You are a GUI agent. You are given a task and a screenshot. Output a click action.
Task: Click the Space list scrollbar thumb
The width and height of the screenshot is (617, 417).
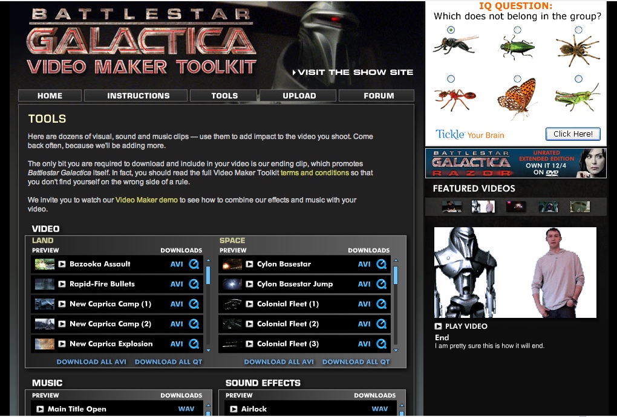[396, 275]
